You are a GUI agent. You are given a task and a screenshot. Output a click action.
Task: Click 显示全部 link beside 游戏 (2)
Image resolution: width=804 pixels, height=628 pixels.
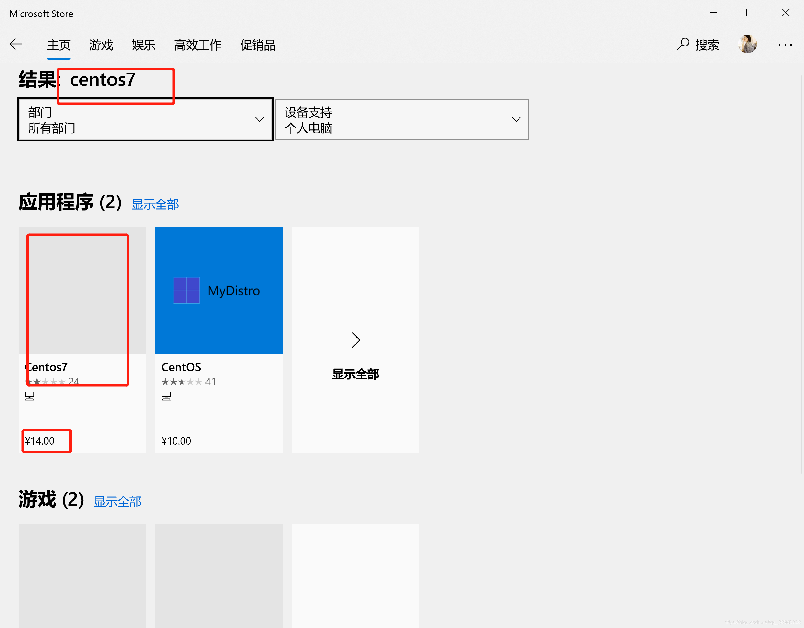tap(117, 502)
